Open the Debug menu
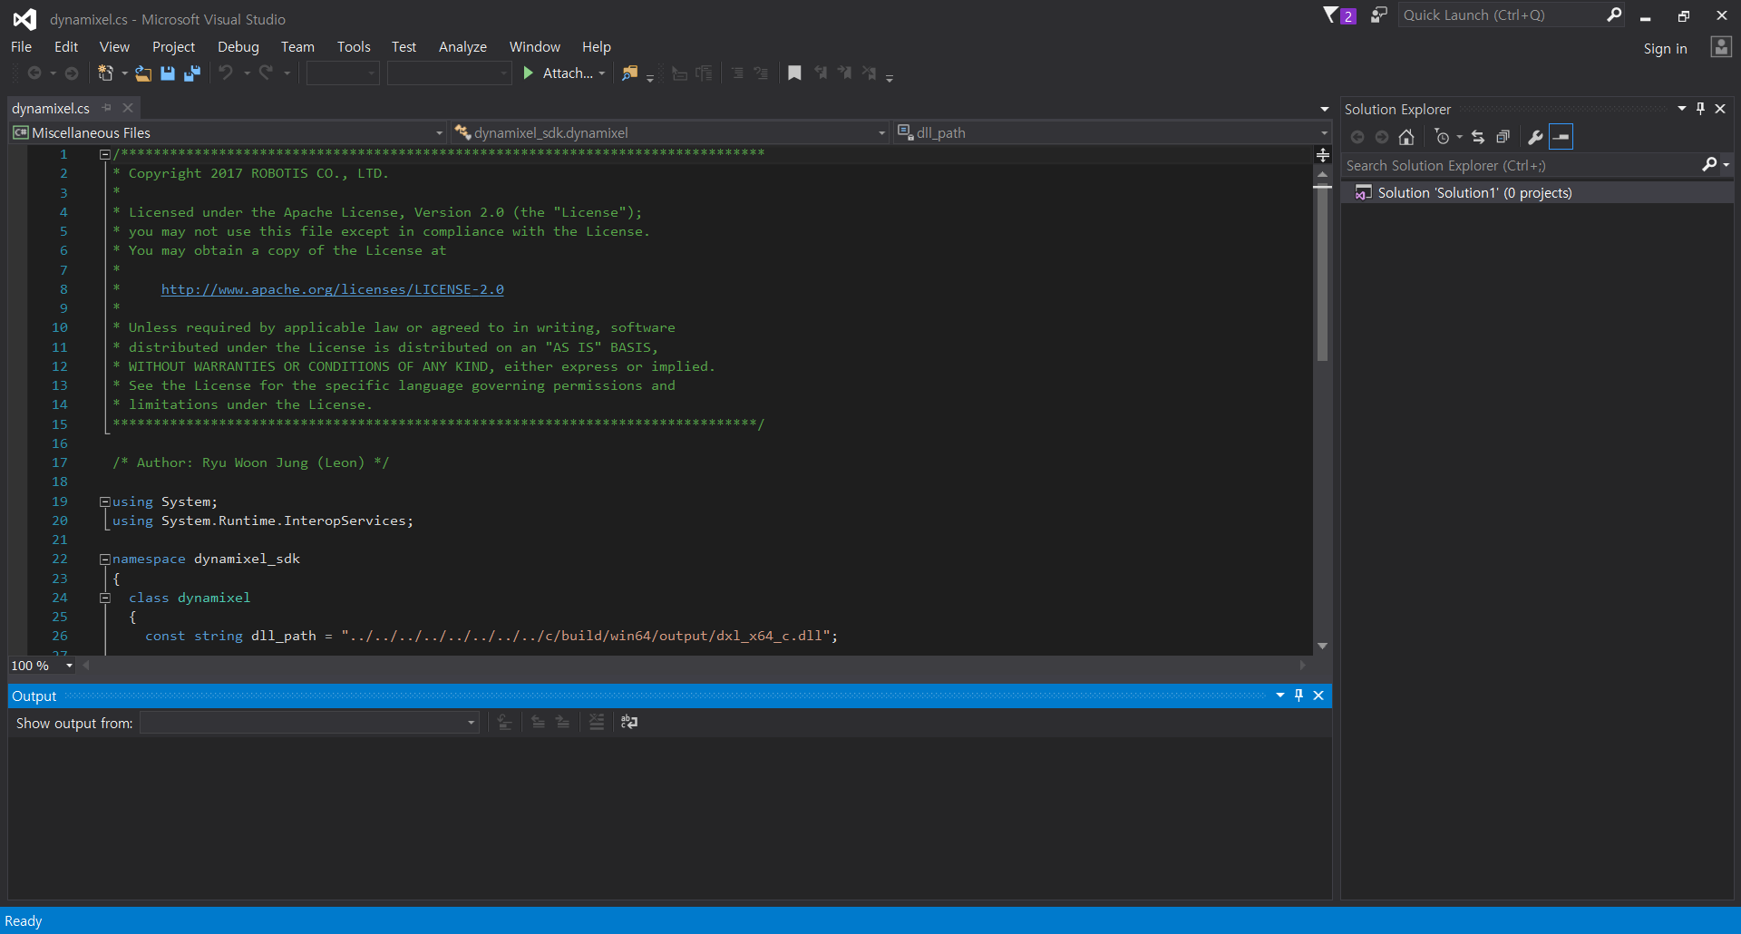 click(238, 46)
